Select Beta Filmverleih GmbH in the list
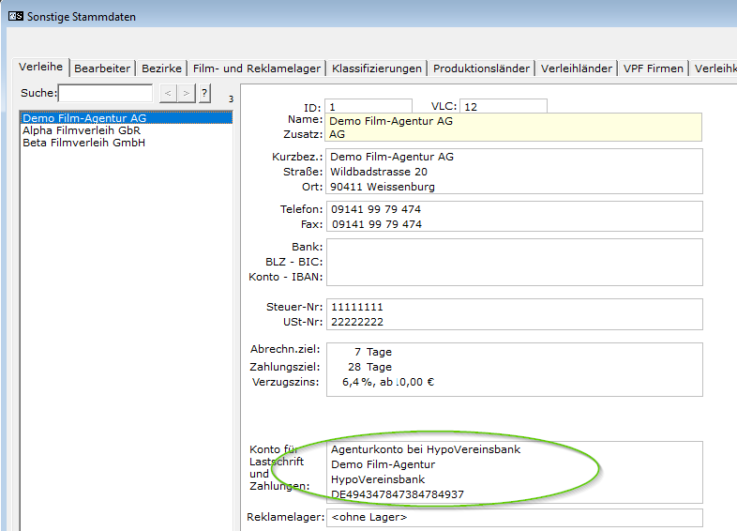737x531 pixels. pos(83,144)
